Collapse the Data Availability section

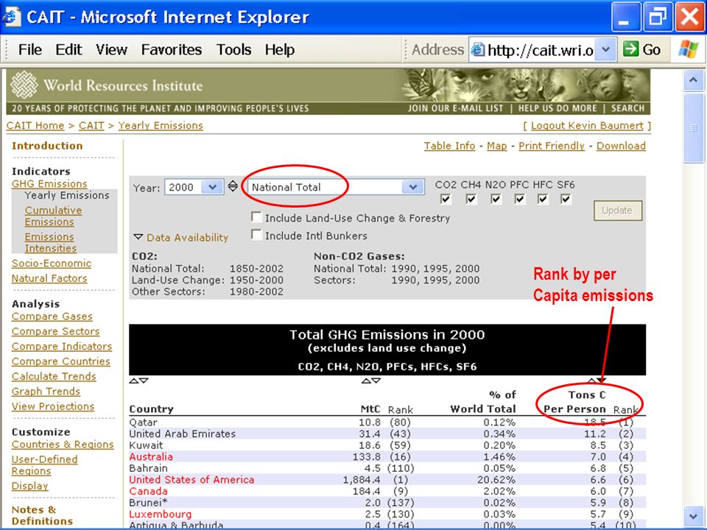(x=181, y=238)
